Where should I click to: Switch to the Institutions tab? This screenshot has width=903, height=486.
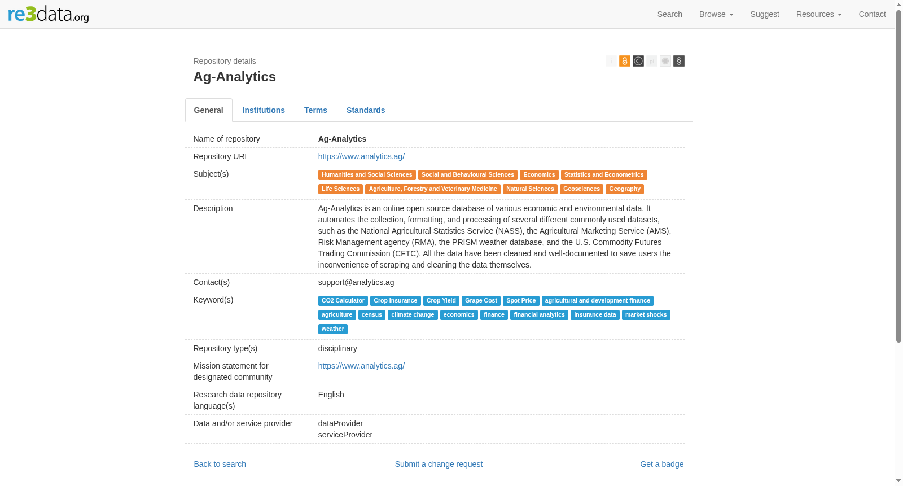coord(264,110)
